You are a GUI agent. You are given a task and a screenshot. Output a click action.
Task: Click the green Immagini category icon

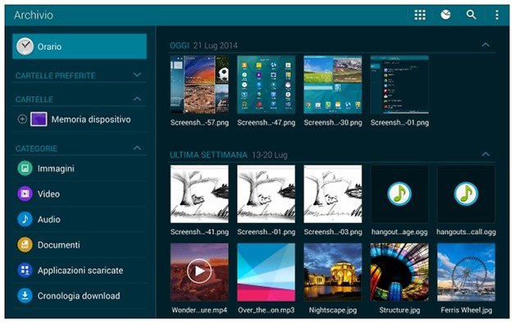click(25, 168)
